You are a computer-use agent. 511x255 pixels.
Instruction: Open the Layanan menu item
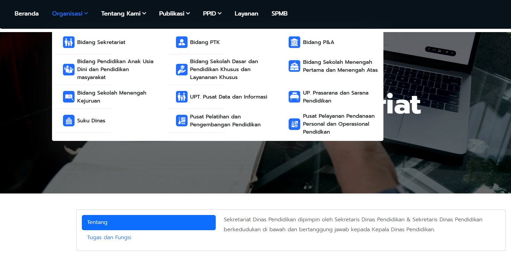[x=246, y=14]
